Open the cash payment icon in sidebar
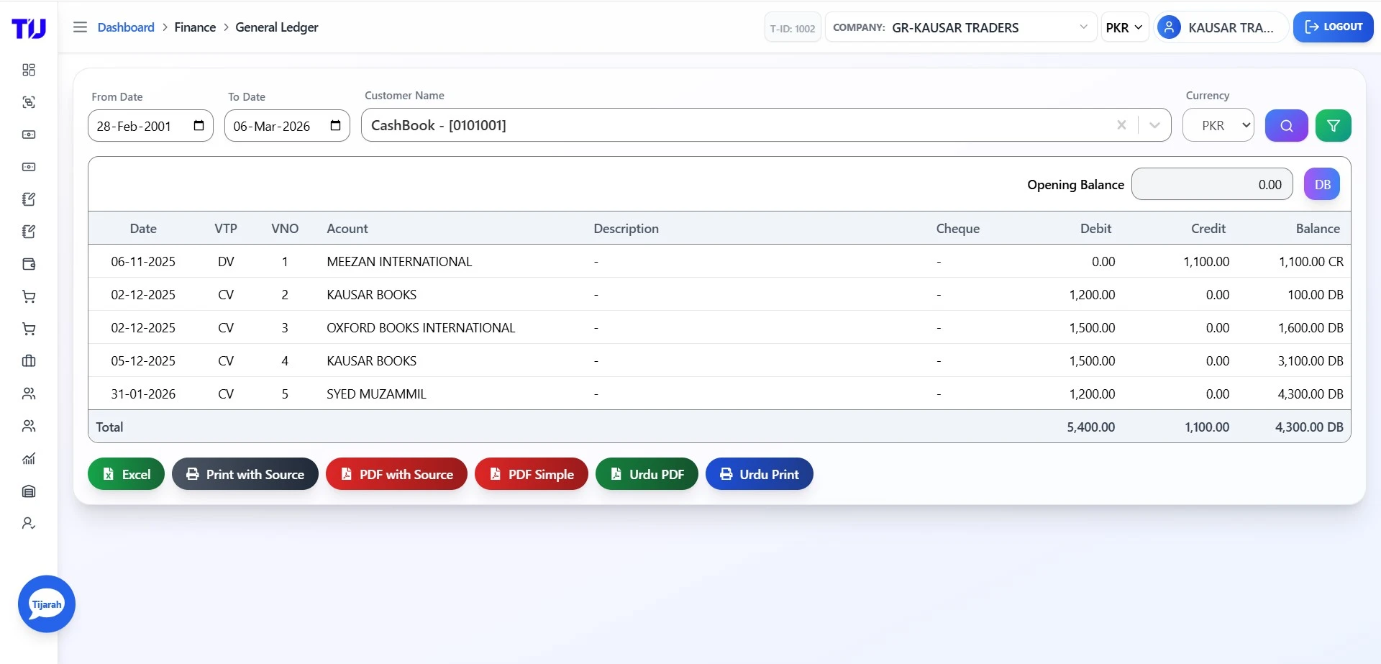The width and height of the screenshot is (1381, 664). [29, 135]
